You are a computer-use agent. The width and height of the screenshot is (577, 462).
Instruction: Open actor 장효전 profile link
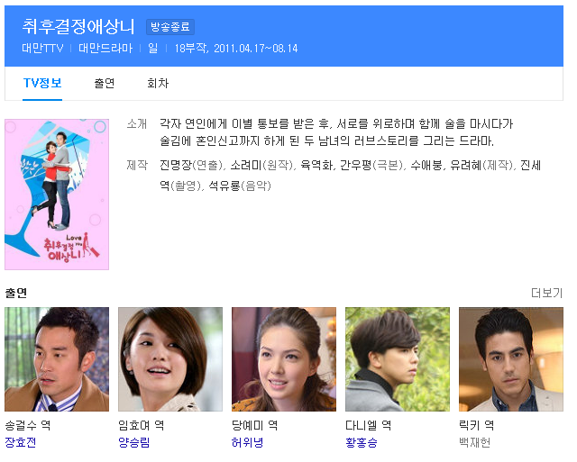coord(20,442)
